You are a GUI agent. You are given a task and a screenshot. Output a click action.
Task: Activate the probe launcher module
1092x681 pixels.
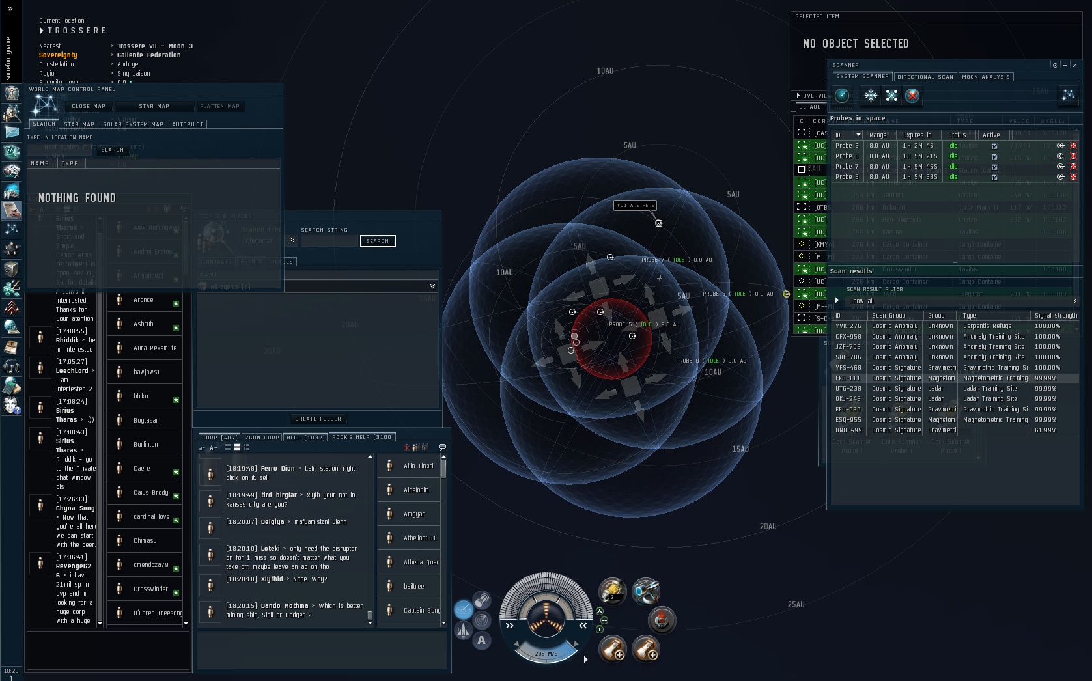click(x=612, y=591)
